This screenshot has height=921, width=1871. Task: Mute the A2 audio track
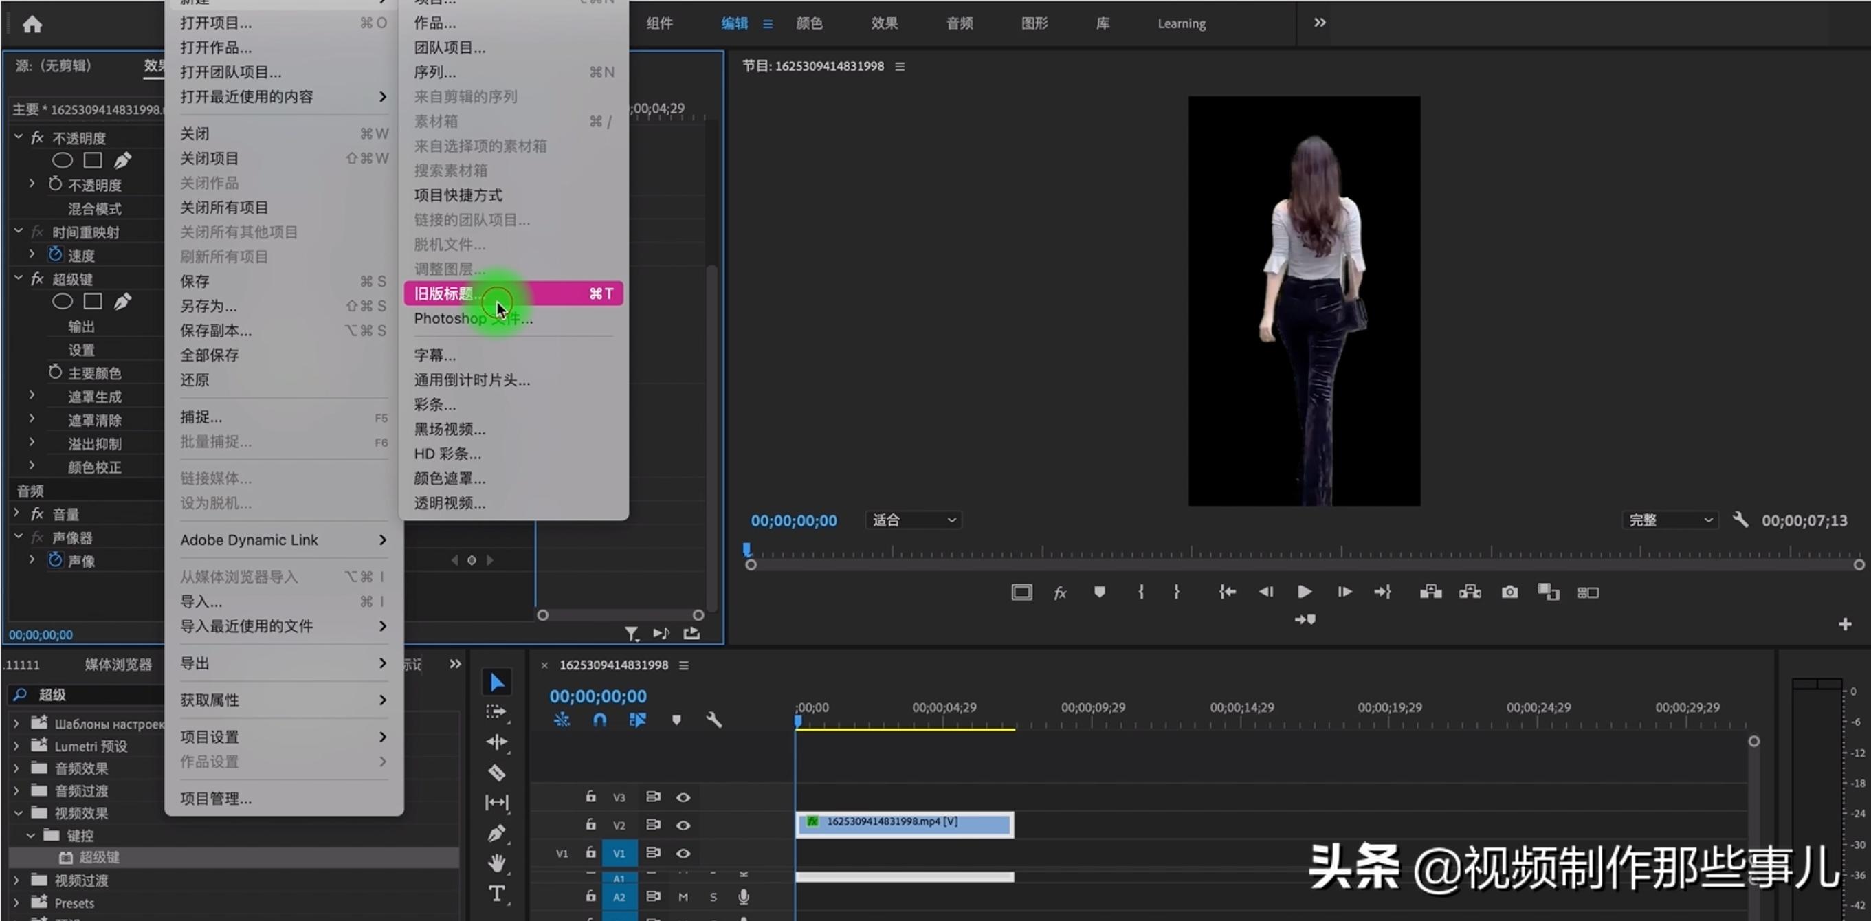tap(683, 896)
